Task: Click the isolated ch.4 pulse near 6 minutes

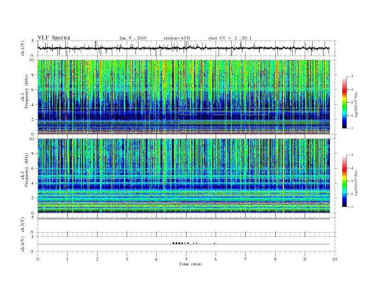Action: [215, 243]
